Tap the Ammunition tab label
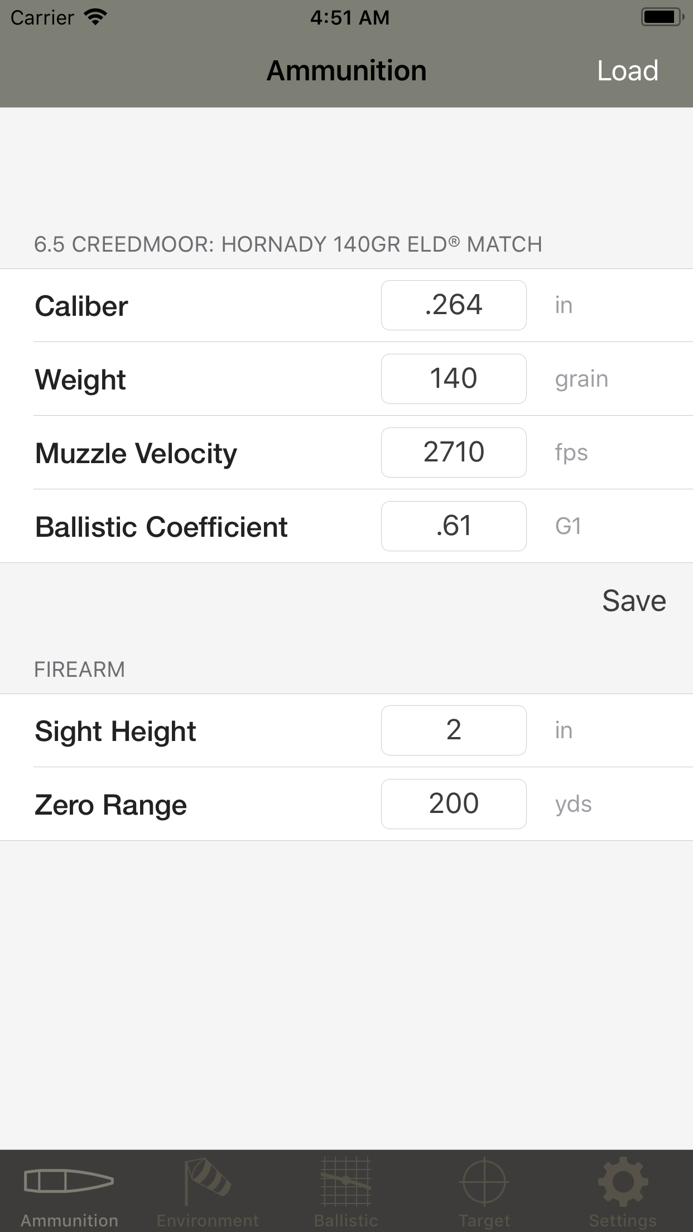Viewport: 693px width, 1232px height. [x=69, y=1220]
